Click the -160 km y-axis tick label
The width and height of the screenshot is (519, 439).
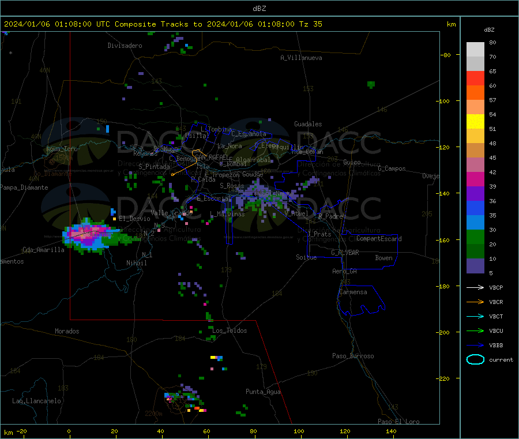[444, 240]
